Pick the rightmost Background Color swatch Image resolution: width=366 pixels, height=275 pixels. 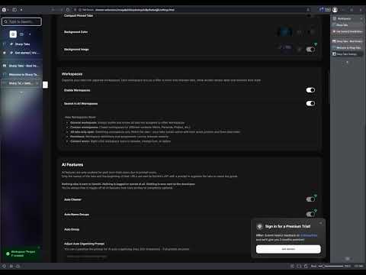311,32
